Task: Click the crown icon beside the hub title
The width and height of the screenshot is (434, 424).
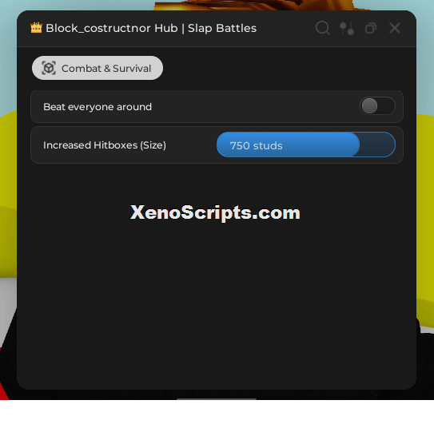Action: pos(36,28)
